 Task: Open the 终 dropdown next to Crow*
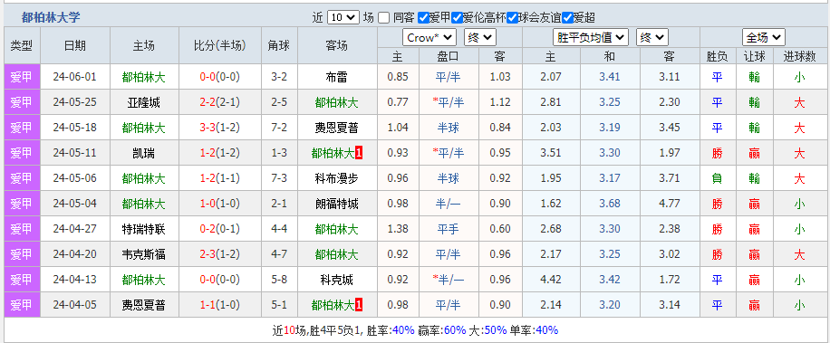pyautogui.click(x=480, y=37)
